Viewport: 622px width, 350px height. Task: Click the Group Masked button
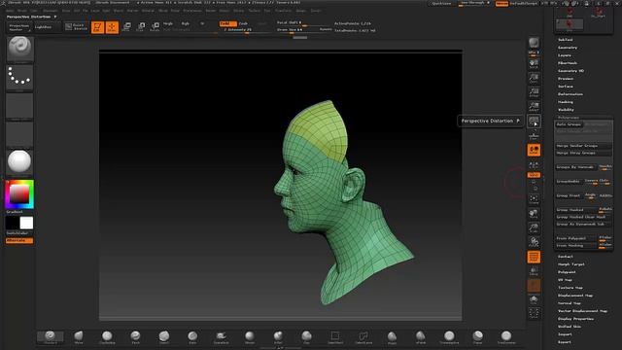pyautogui.click(x=576, y=210)
